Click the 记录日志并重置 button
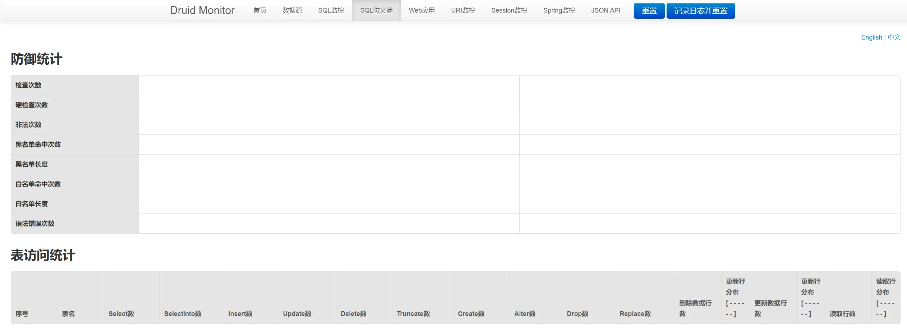The height and width of the screenshot is (335, 907). coord(700,11)
